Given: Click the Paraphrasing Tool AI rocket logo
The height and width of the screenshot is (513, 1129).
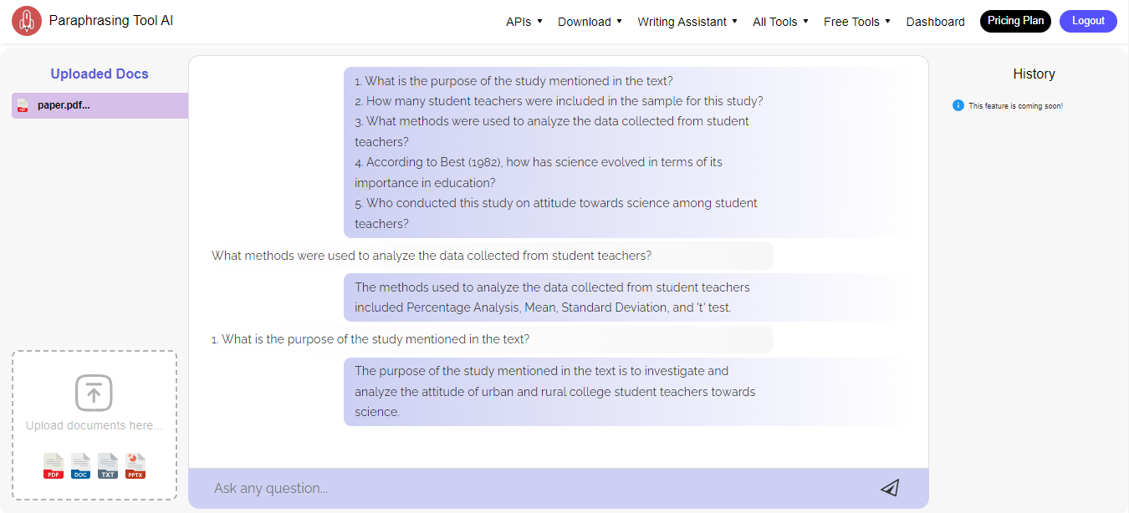Looking at the screenshot, I should coord(27,21).
